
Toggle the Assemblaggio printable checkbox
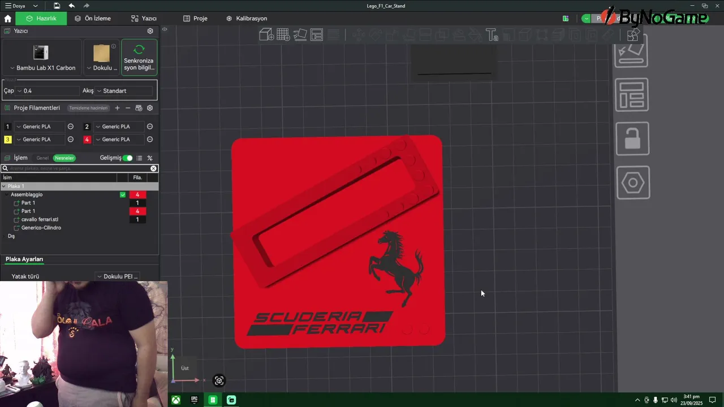click(123, 194)
